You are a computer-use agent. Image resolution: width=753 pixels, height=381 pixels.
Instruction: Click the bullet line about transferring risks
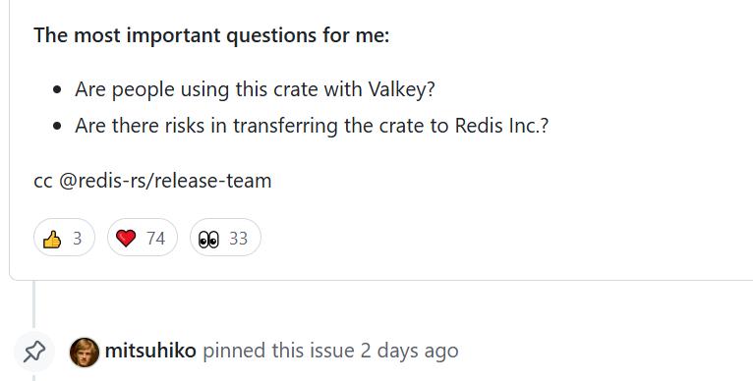coord(312,126)
